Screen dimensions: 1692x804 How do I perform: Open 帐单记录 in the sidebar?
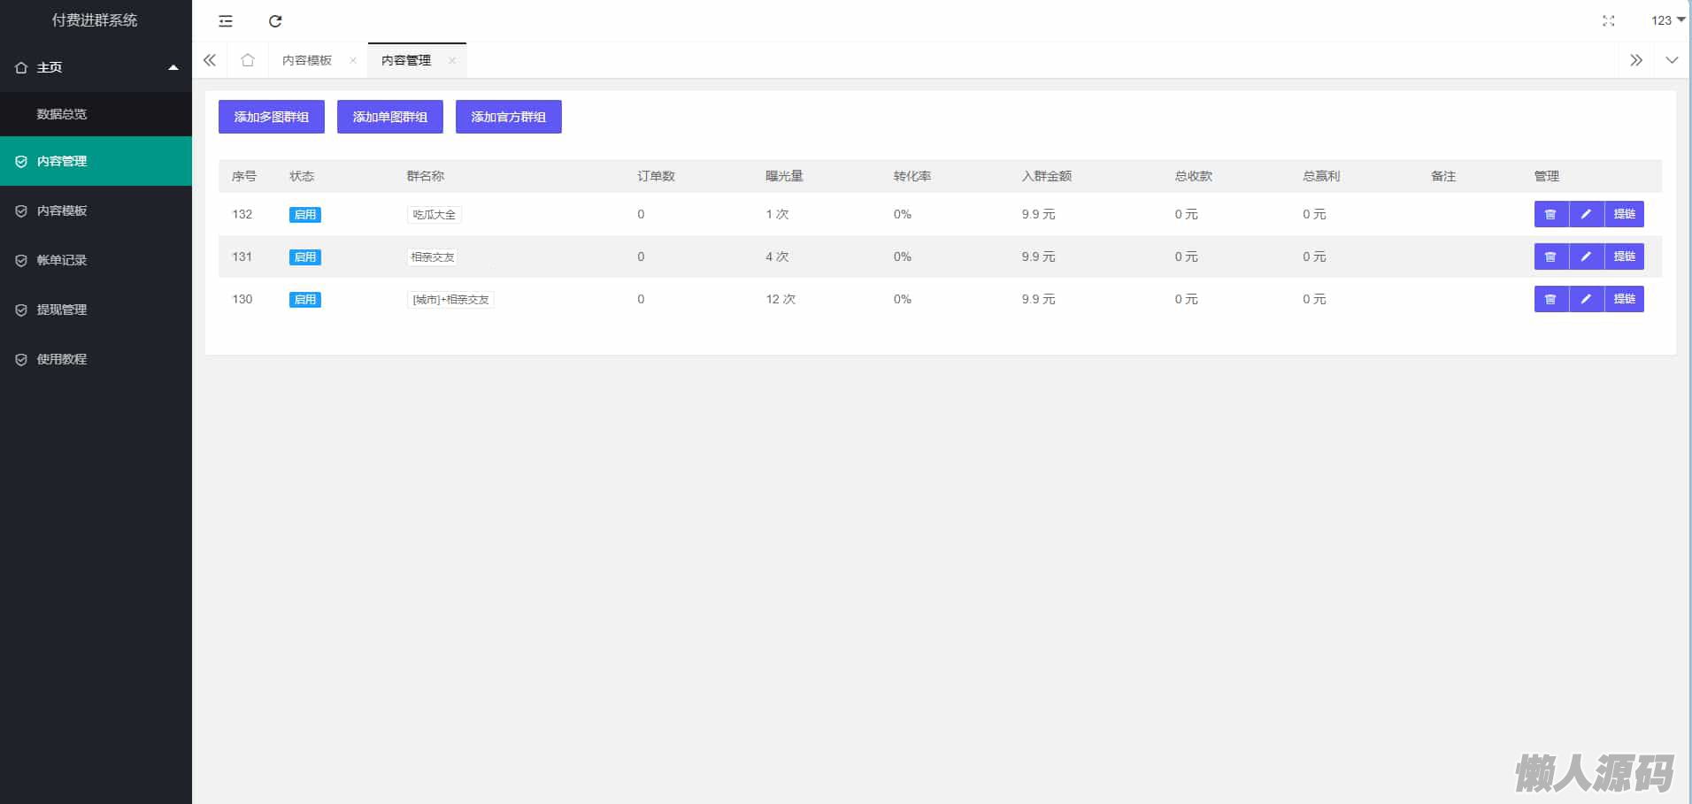click(x=62, y=260)
